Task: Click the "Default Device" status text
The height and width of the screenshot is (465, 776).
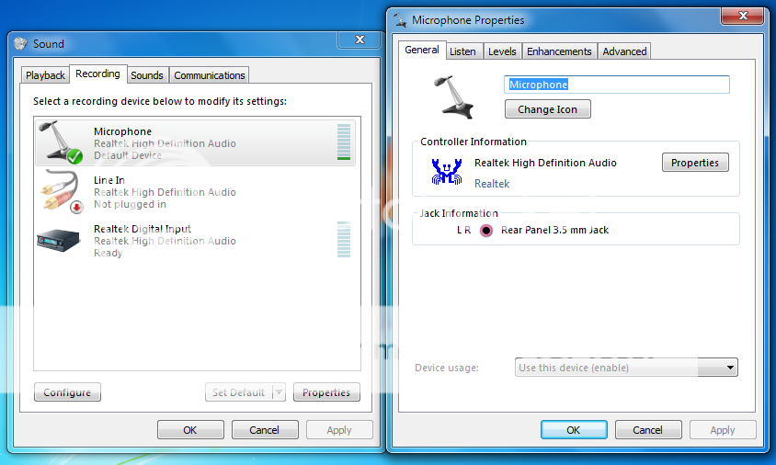Action: click(x=128, y=155)
